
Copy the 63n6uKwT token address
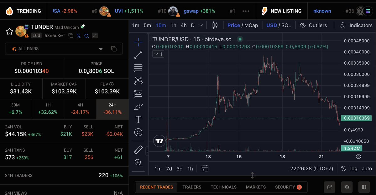[71, 36]
